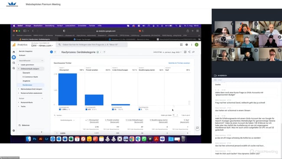The height and width of the screenshot is (159, 282).
Task: Click the Produkt ansehen funnel bar
Action: coord(94,100)
